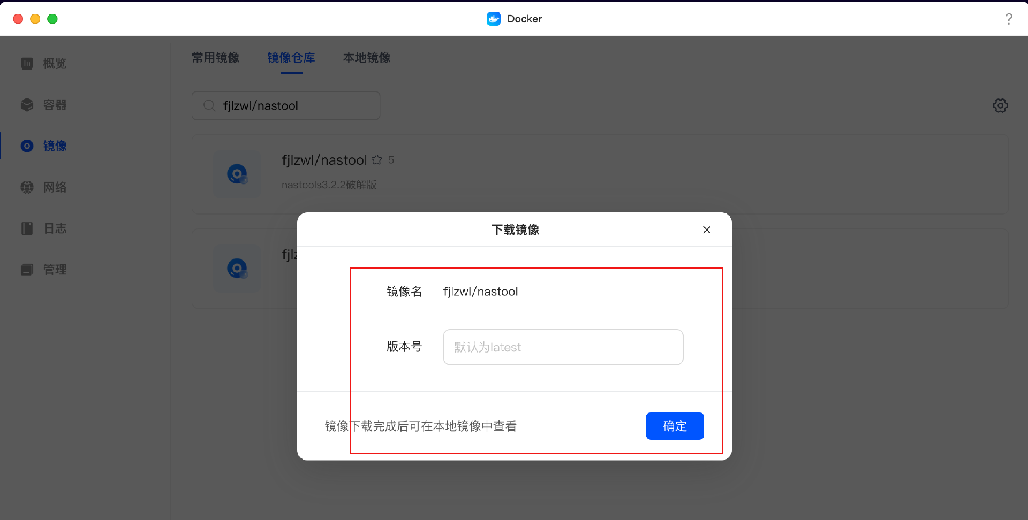Click the nastools3.2.2破解版 description text
This screenshot has height=520, width=1028.
pos(329,185)
